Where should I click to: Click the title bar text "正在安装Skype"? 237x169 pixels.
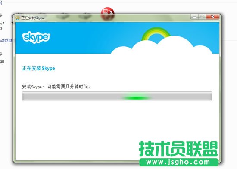pos(33,18)
